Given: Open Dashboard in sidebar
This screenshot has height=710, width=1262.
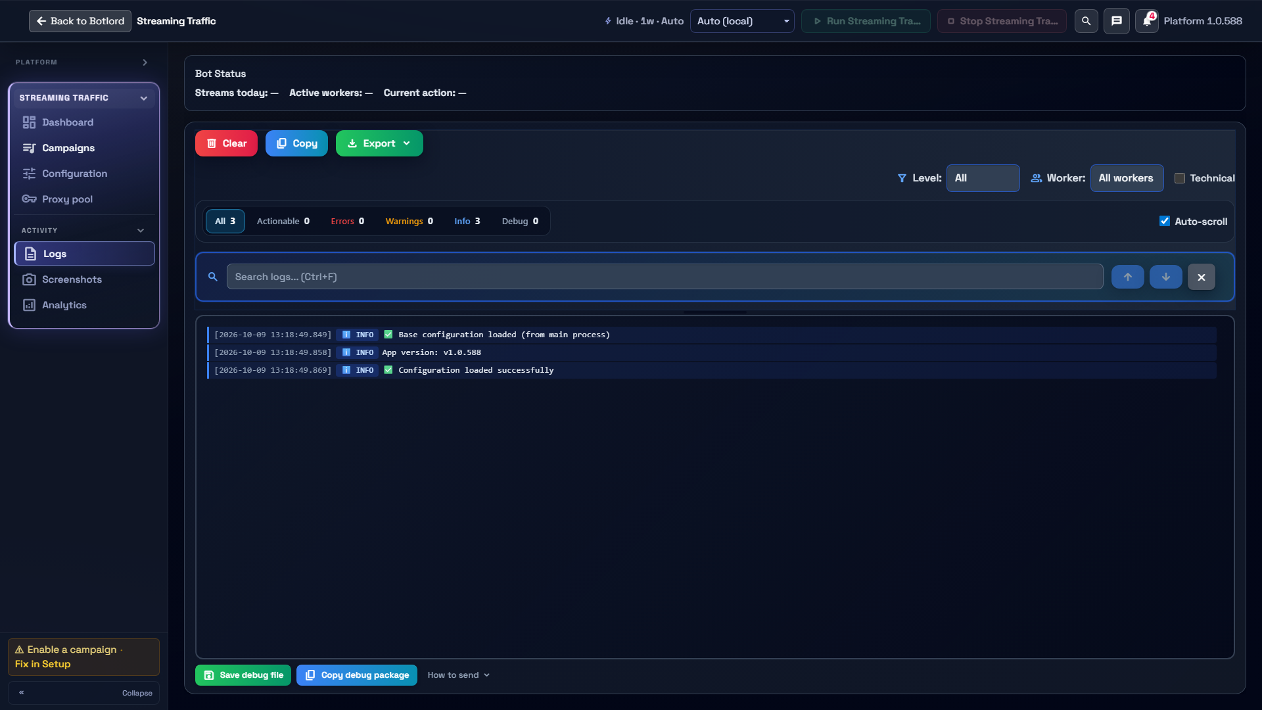Looking at the screenshot, I should click(84, 122).
